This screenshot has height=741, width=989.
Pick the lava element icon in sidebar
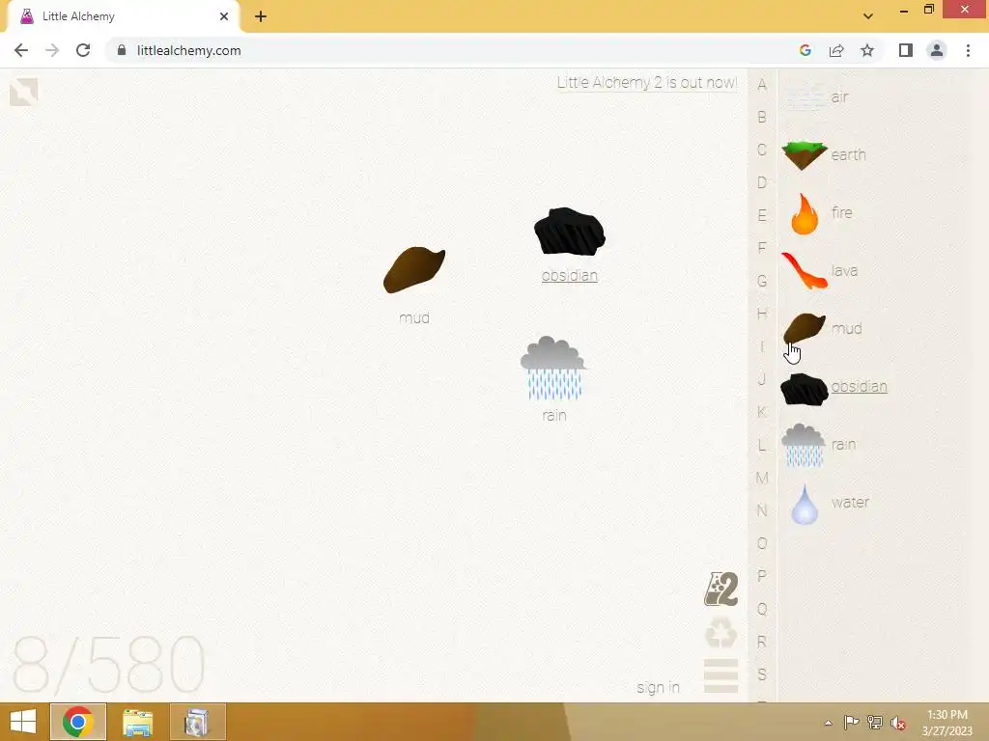(x=805, y=270)
